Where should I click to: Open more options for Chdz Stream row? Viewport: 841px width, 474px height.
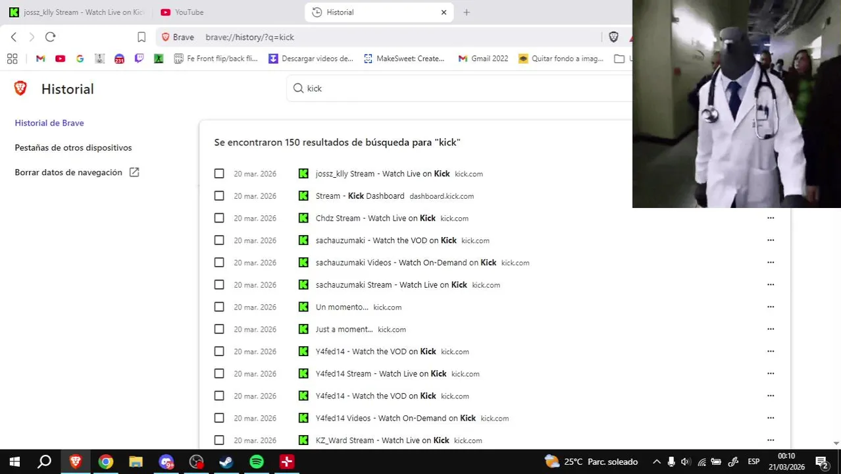(x=771, y=218)
